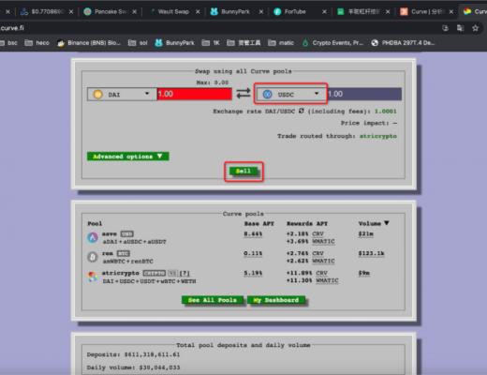Click the [?] help next to atricrypto
This screenshot has width=487, height=375.
click(184, 273)
